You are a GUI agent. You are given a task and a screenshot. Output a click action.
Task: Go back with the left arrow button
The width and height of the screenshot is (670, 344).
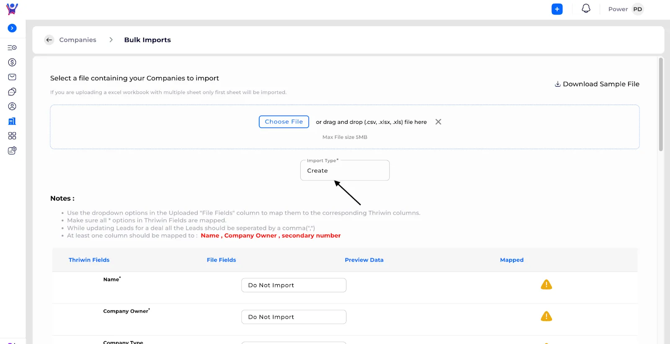click(49, 40)
